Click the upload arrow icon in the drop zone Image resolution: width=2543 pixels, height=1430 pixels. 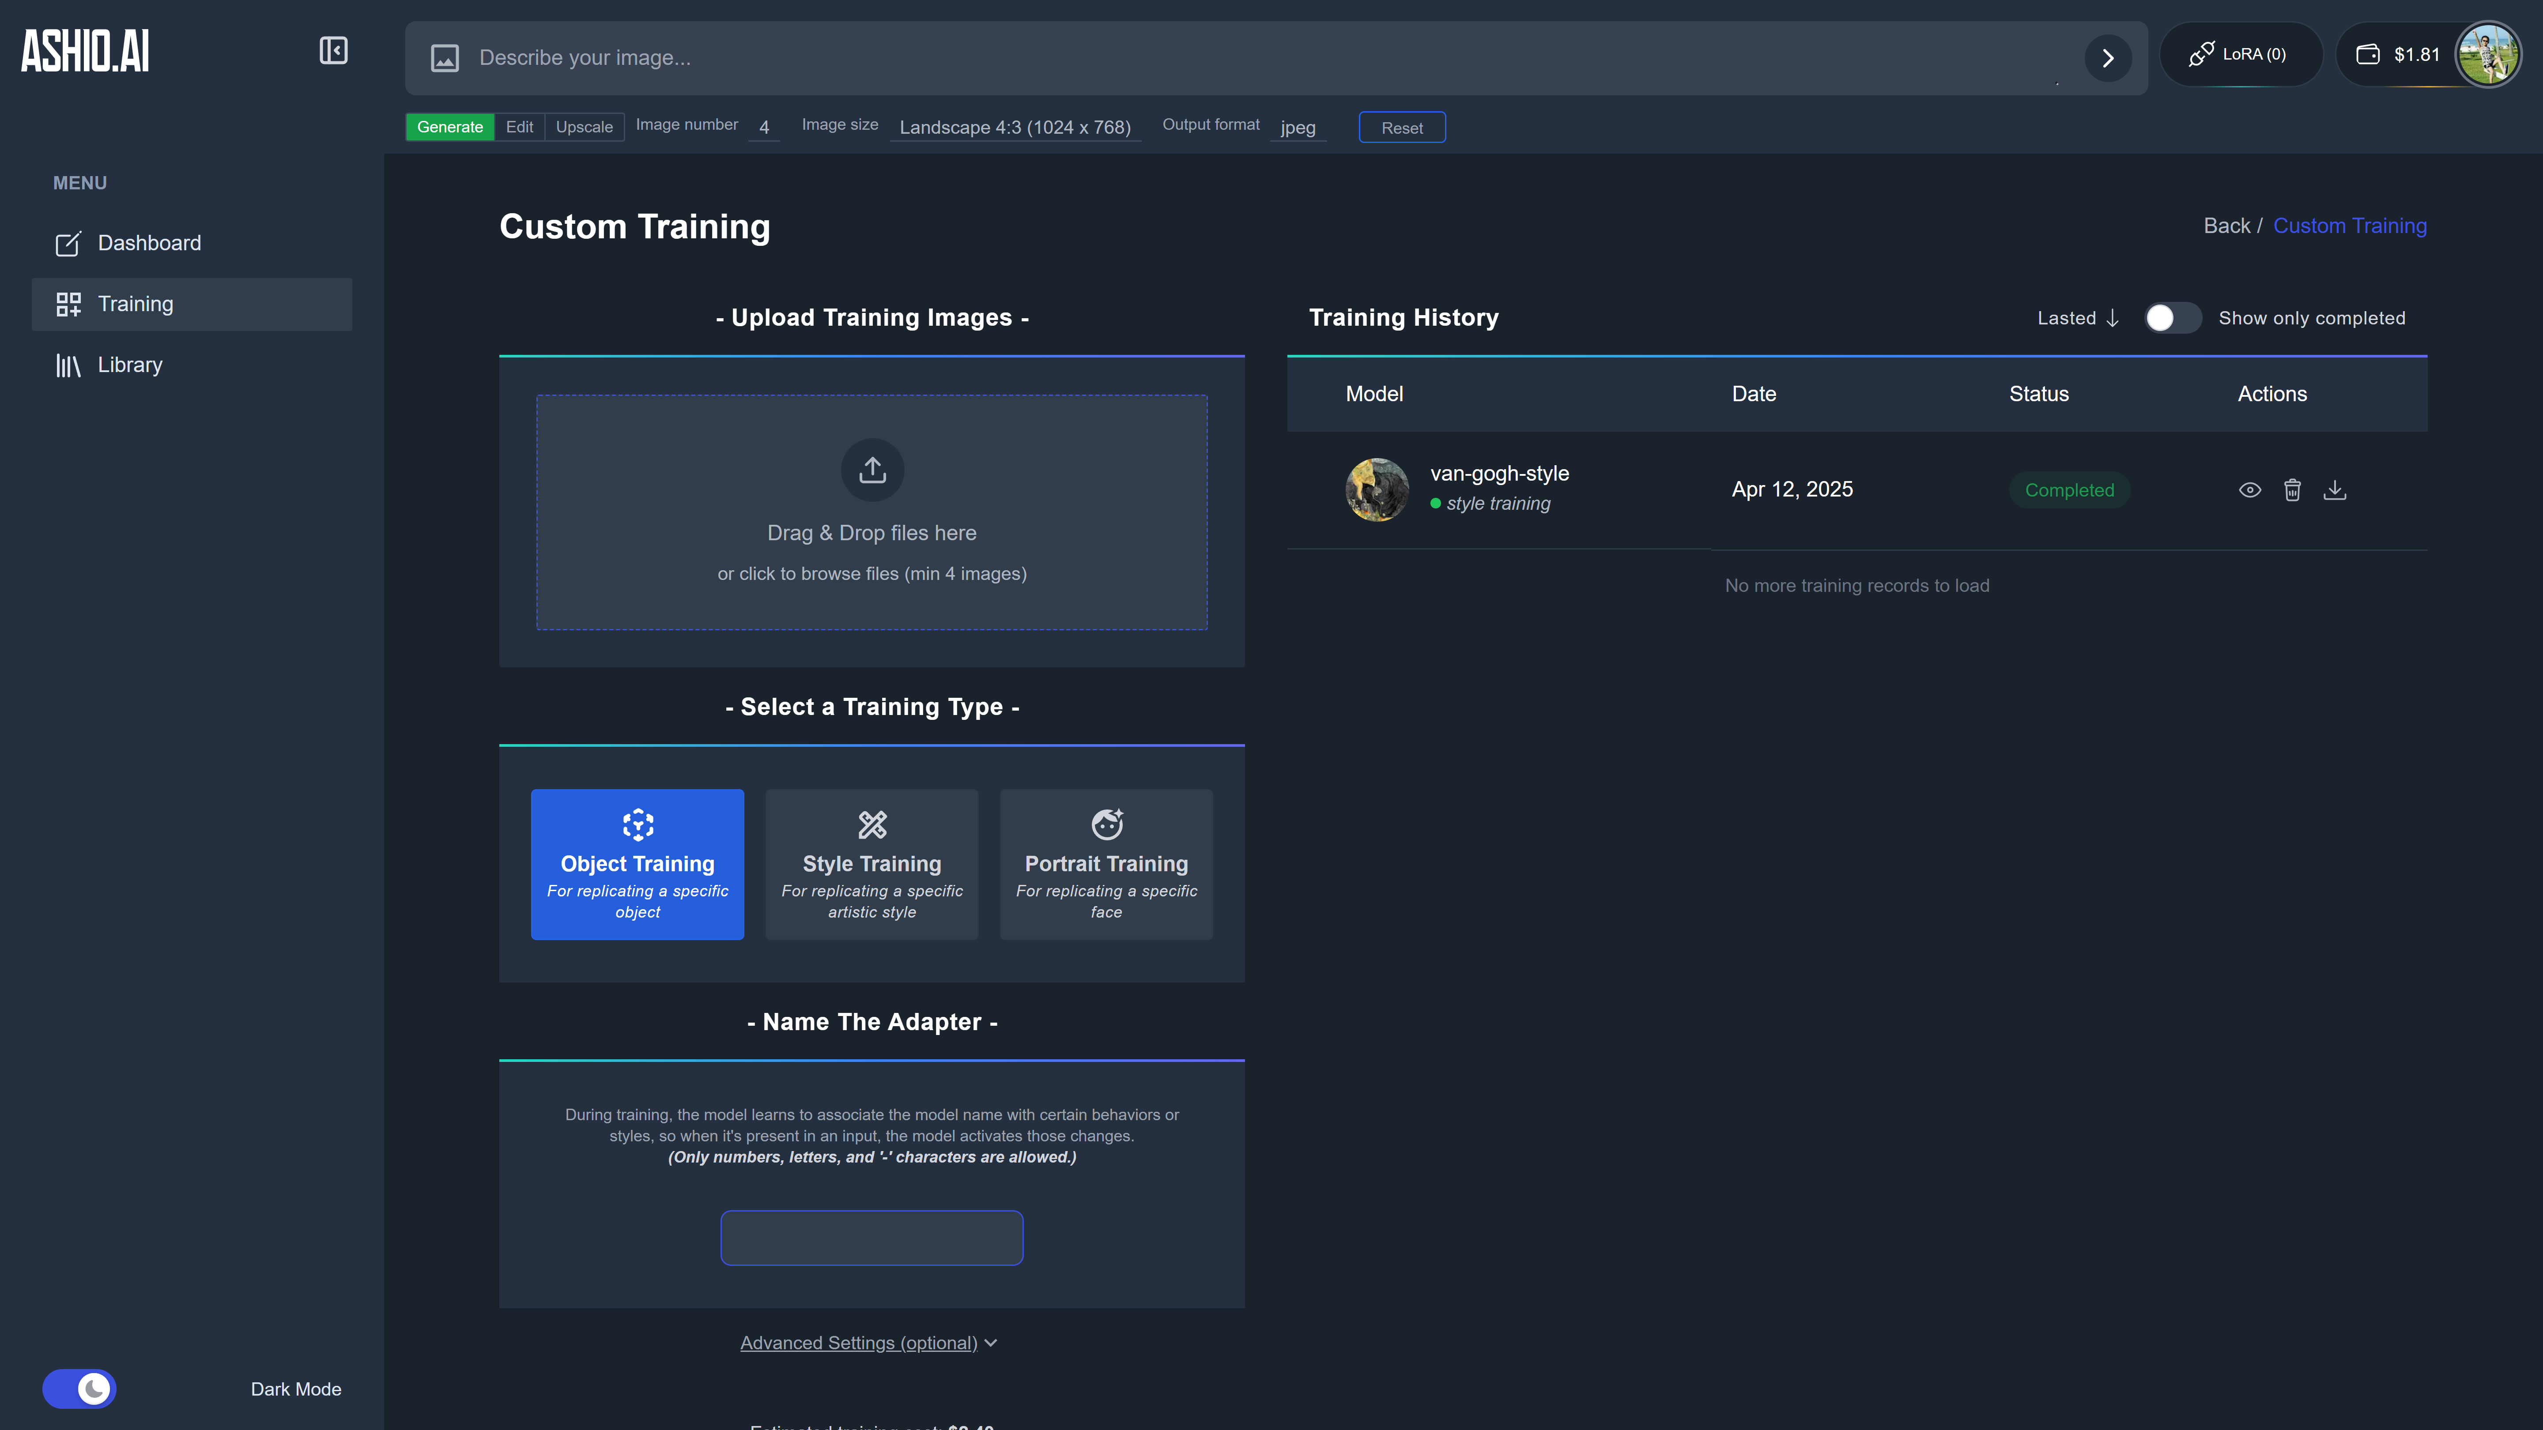(x=872, y=470)
